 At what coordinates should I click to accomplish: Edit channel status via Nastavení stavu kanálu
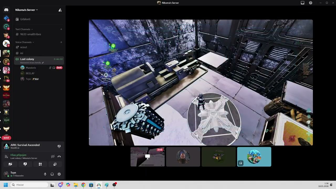(32, 63)
